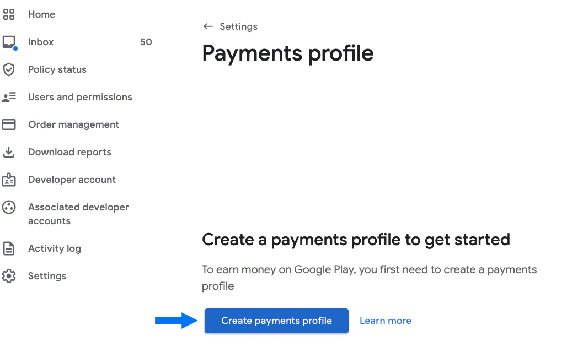Click the Associated developer accounts icon

click(x=9, y=207)
